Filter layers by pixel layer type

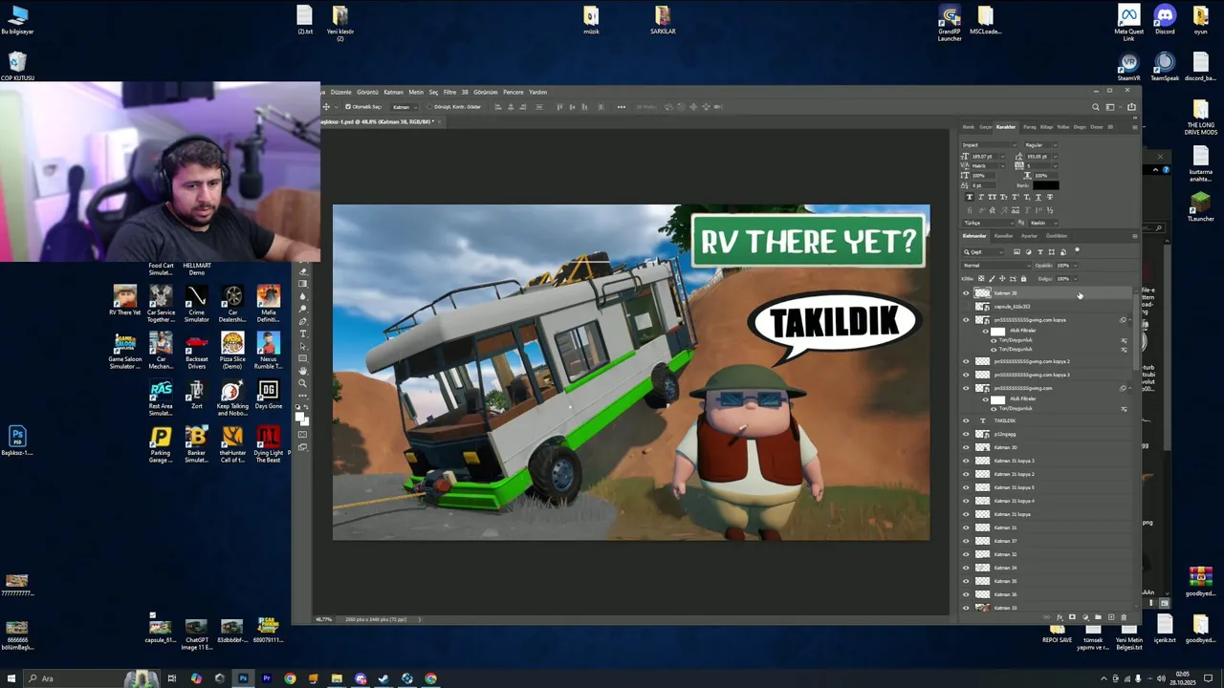coord(1016,252)
